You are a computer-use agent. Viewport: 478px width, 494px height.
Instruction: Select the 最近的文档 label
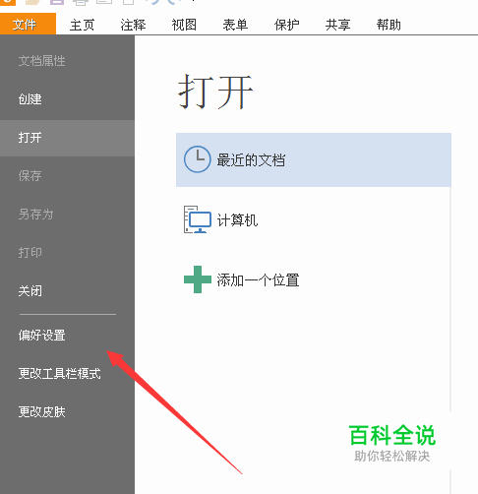coord(251,160)
